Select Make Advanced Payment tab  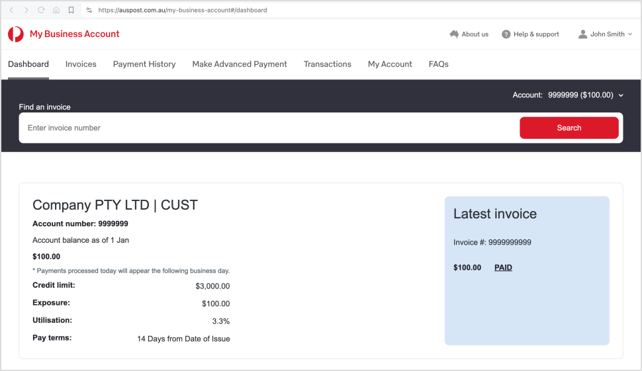[240, 64]
